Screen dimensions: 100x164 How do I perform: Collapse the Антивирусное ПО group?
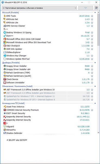click(x=95, y=103)
